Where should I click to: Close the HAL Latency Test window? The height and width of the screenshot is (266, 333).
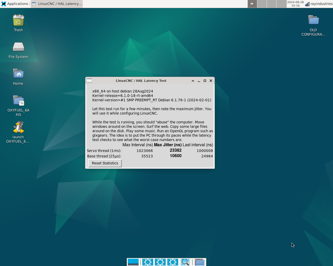[211, 81]
